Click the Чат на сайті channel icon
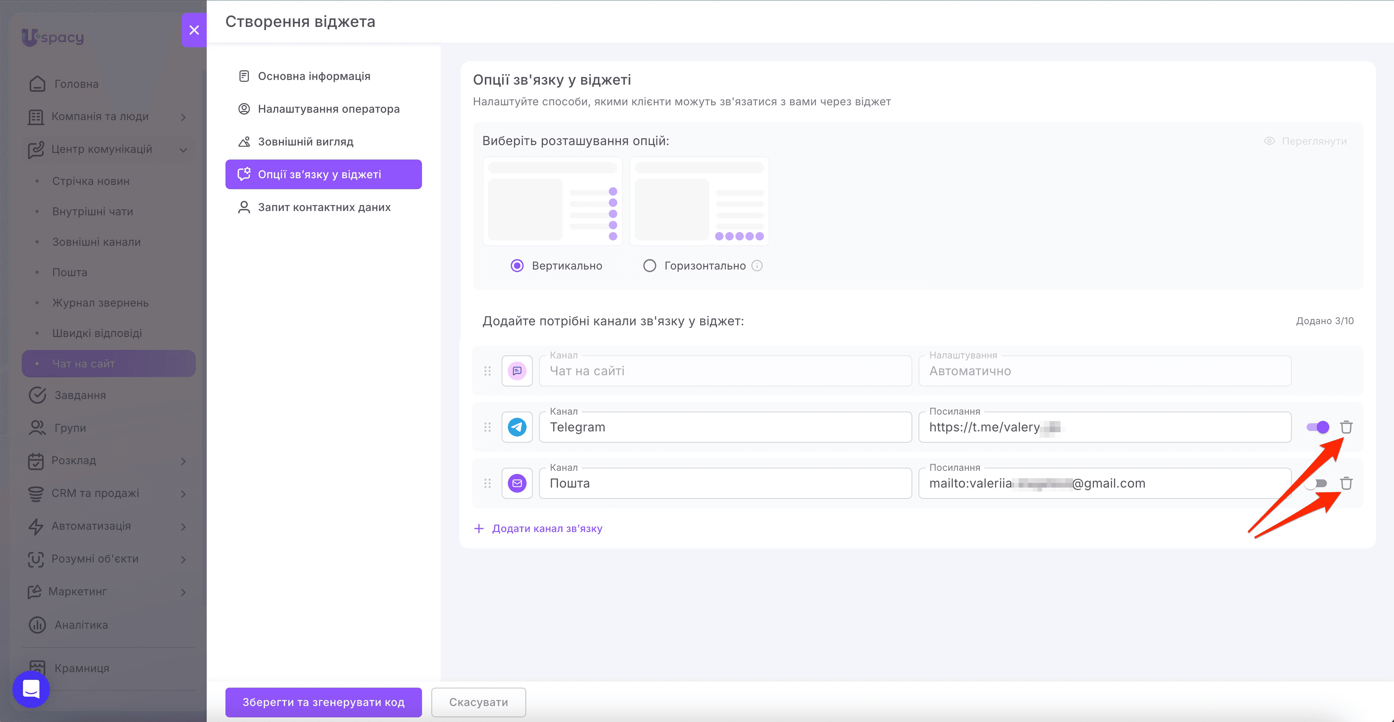The width and height of the screenshot is (1394, 722). click(517, 371)
